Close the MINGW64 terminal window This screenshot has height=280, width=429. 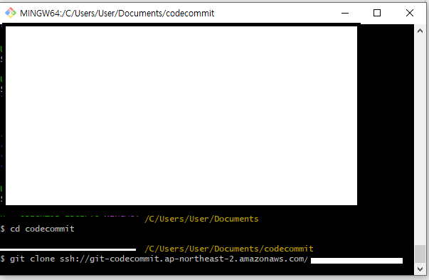(410, 13)
